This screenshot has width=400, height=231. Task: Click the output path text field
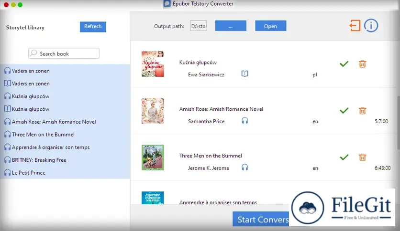198,26
